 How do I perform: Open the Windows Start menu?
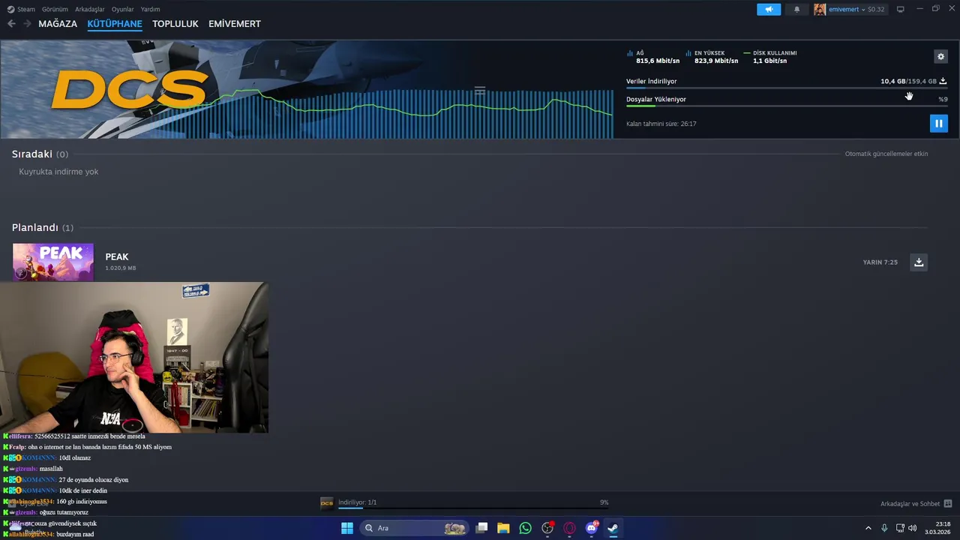(x=347, y=528)
